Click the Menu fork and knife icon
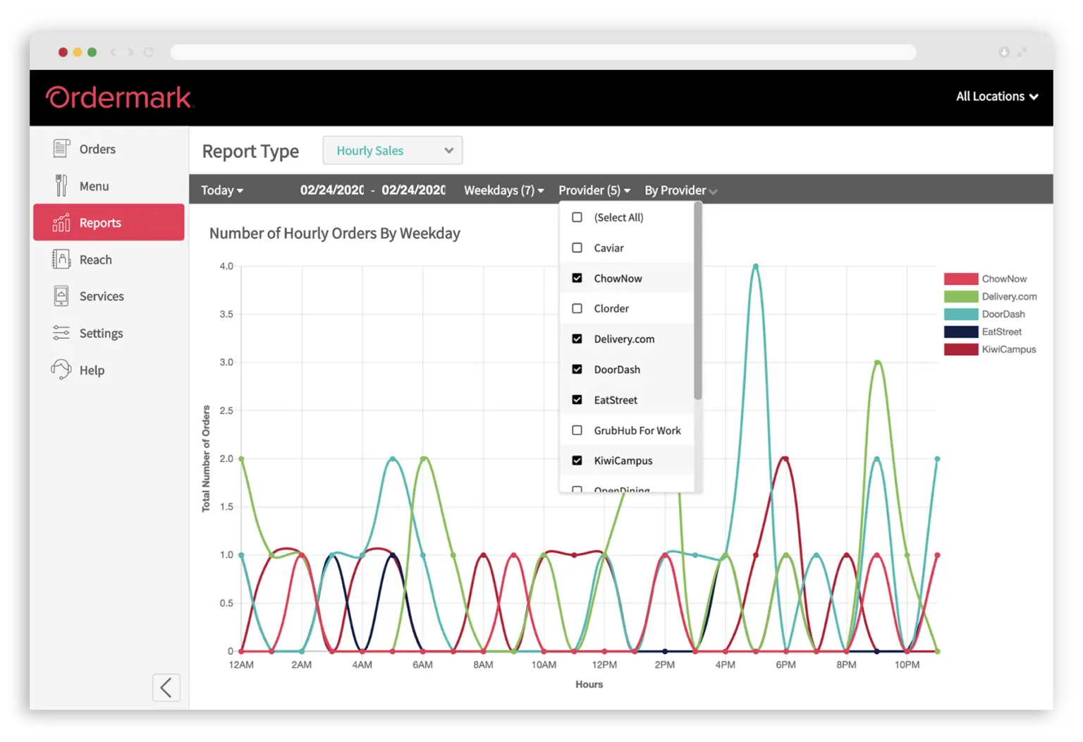 61,185
